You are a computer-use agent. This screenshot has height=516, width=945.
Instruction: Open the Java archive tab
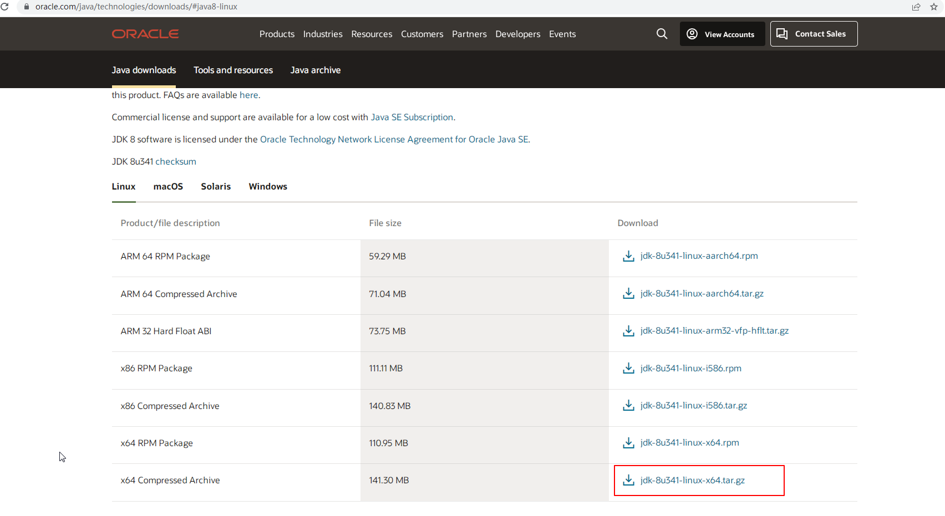[315, 70]
